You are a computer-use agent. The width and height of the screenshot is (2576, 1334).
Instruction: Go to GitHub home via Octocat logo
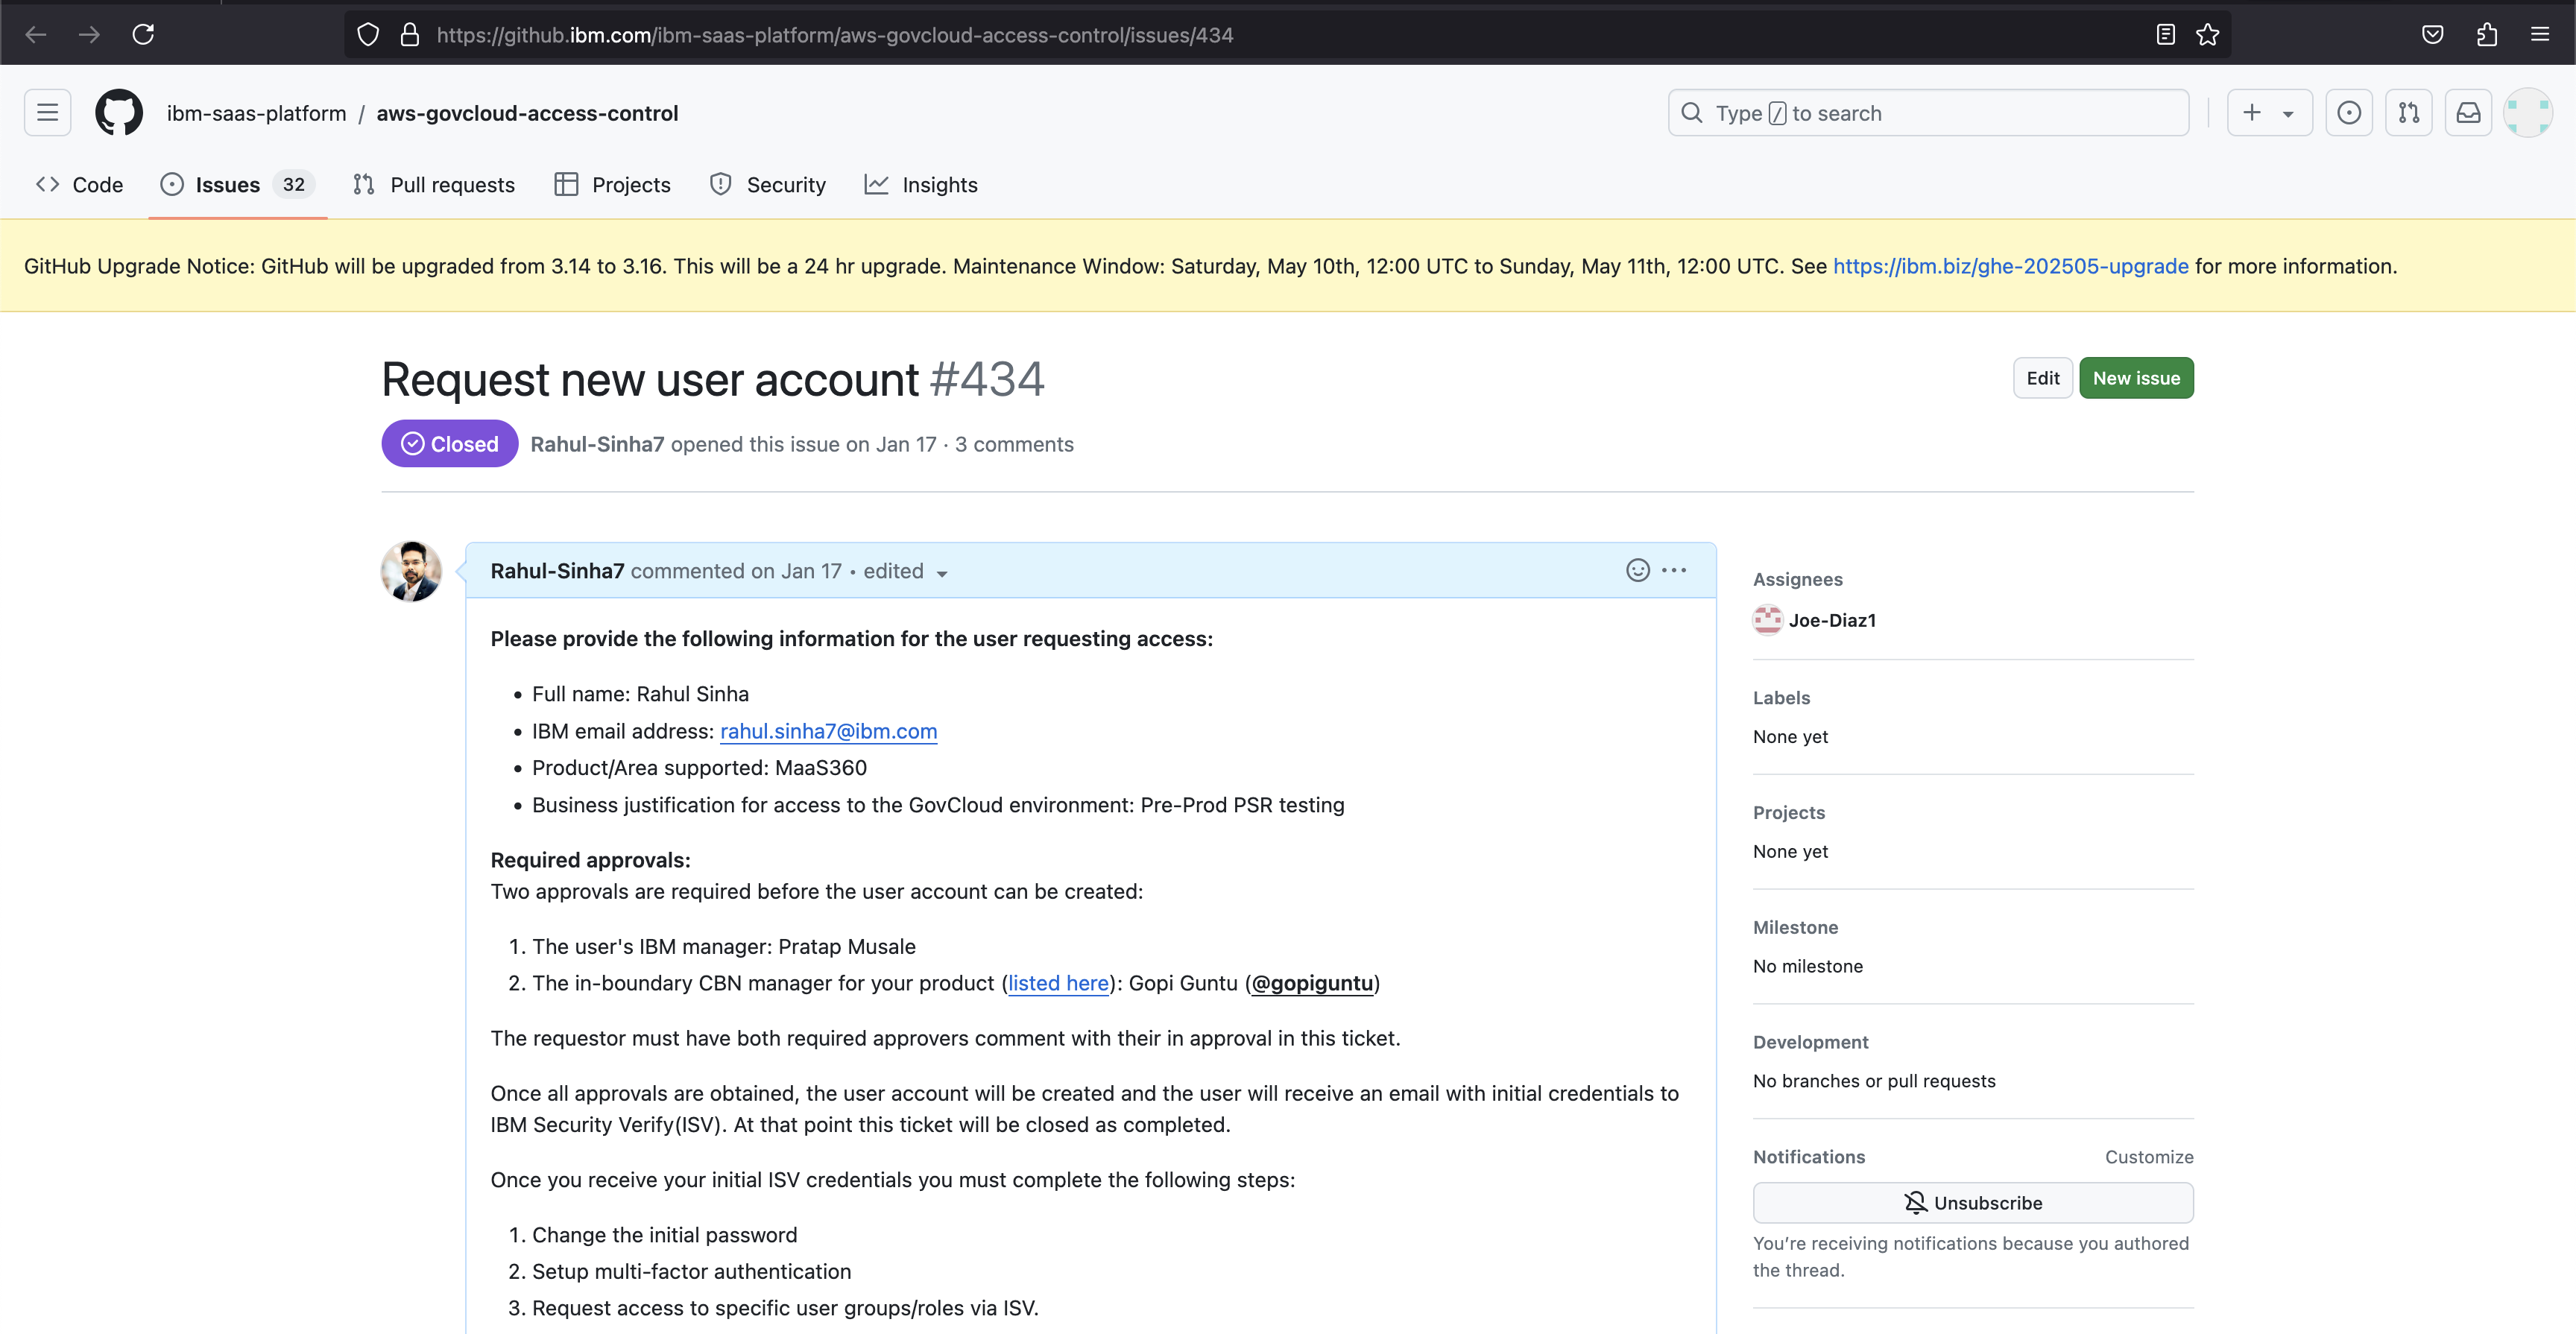[x=119, y=113]
